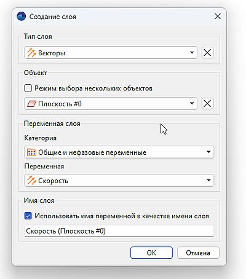Expand the Категория dropdown arrow
The image size is (246, 279).
(x=208, y=152)
